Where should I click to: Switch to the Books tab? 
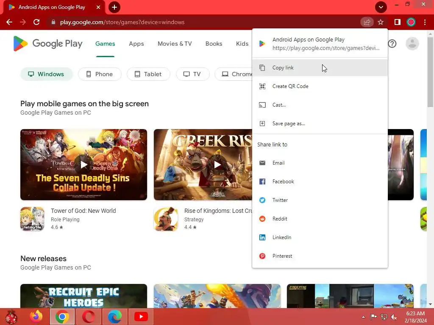pos(214,44)
